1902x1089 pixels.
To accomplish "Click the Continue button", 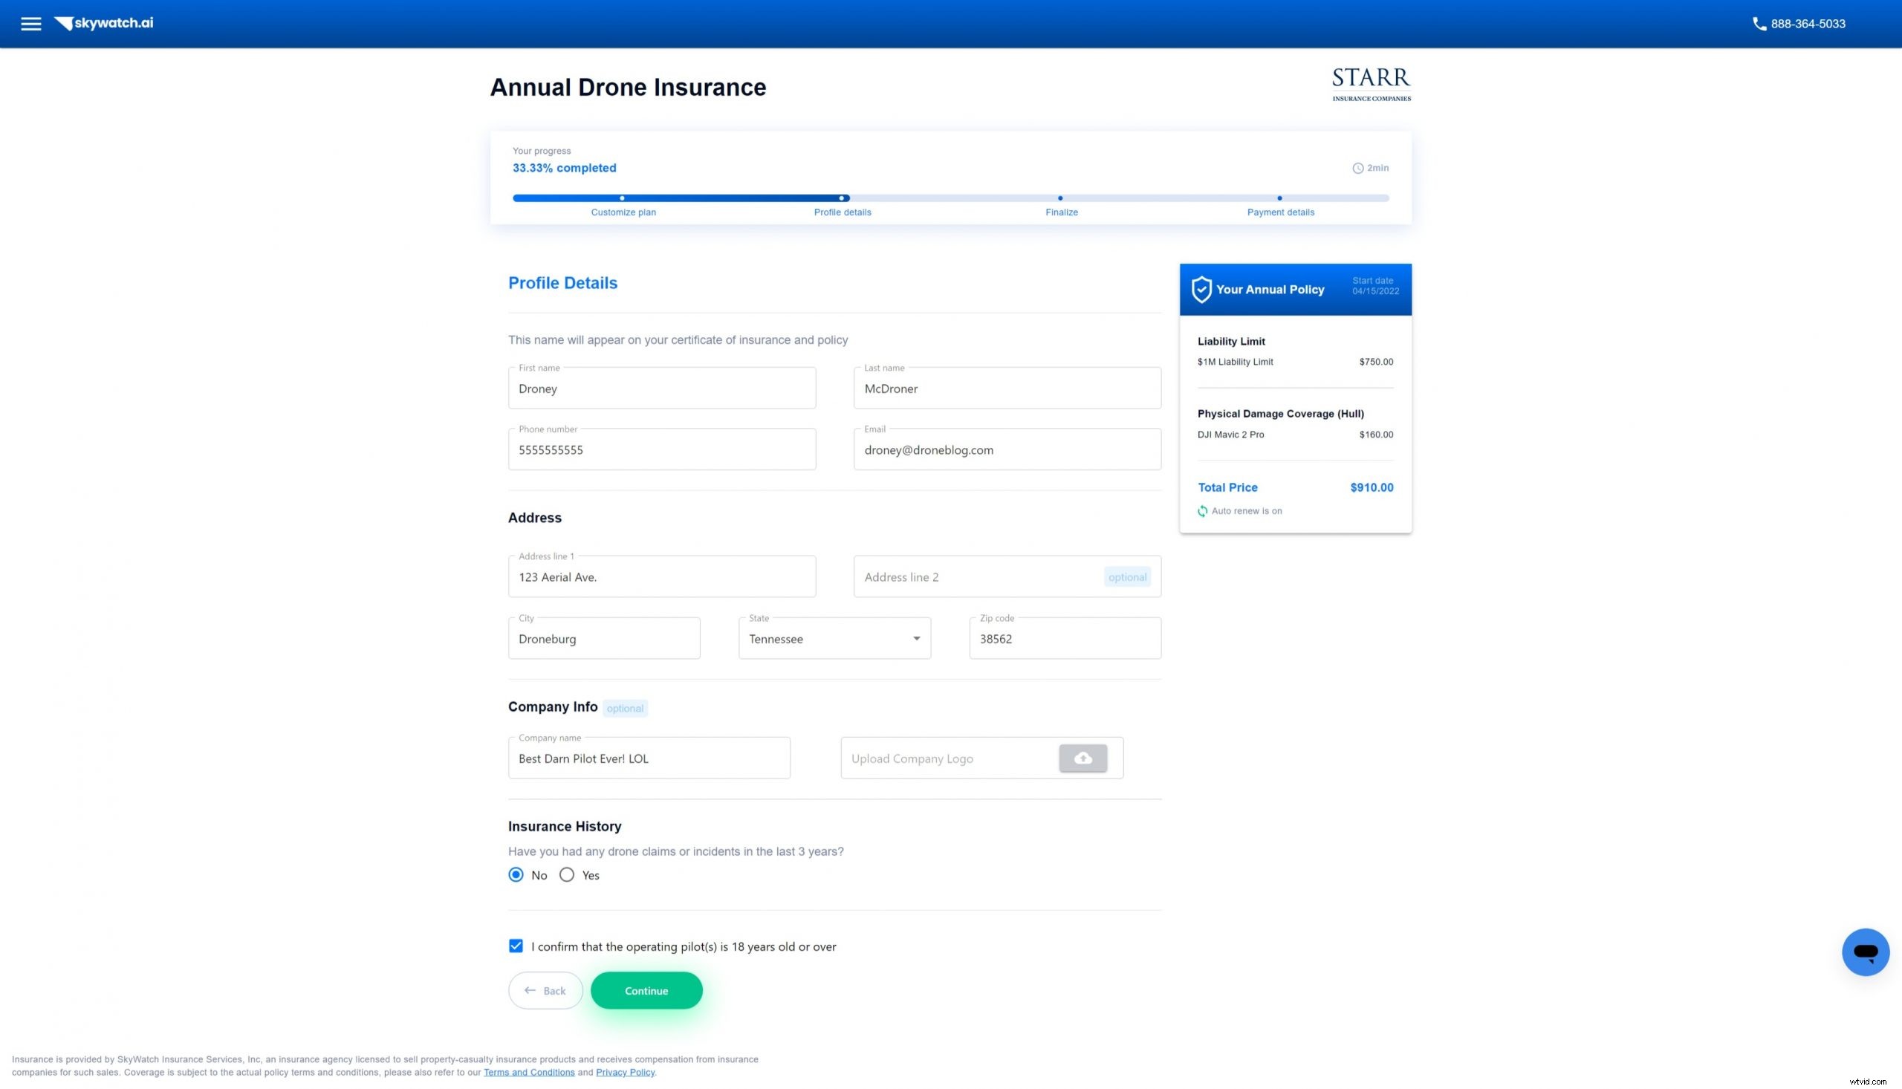I will [x=646, y=990].
